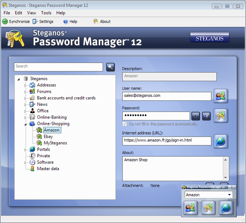Click the user icon in the mini widget
The height and width of the screenshot is (223, 246).
click(190, 208)
